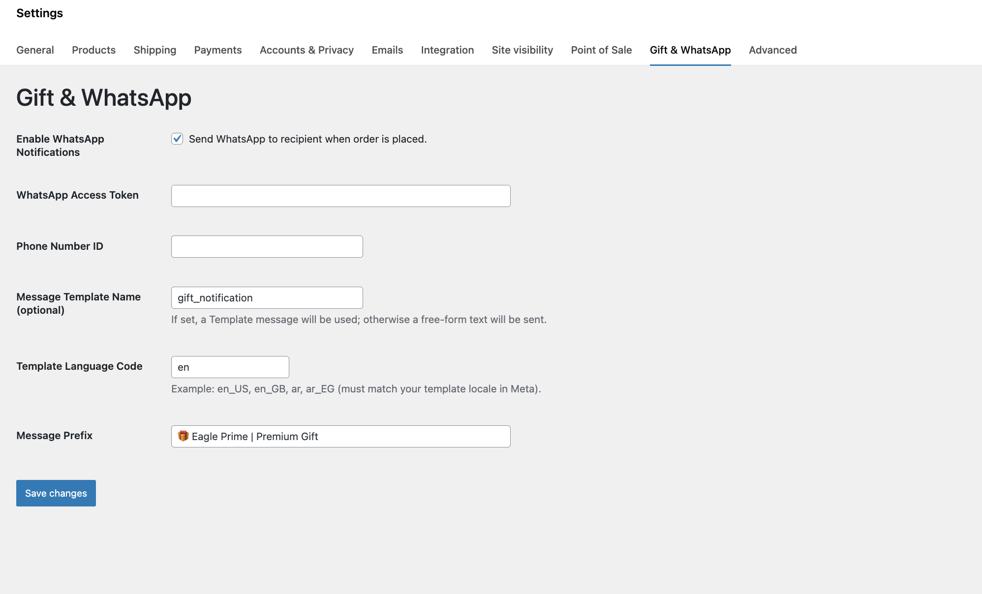Viewport: 982px width, 594px height.
Task: Focus the Phone Number ID input
Action: point(267,246)
